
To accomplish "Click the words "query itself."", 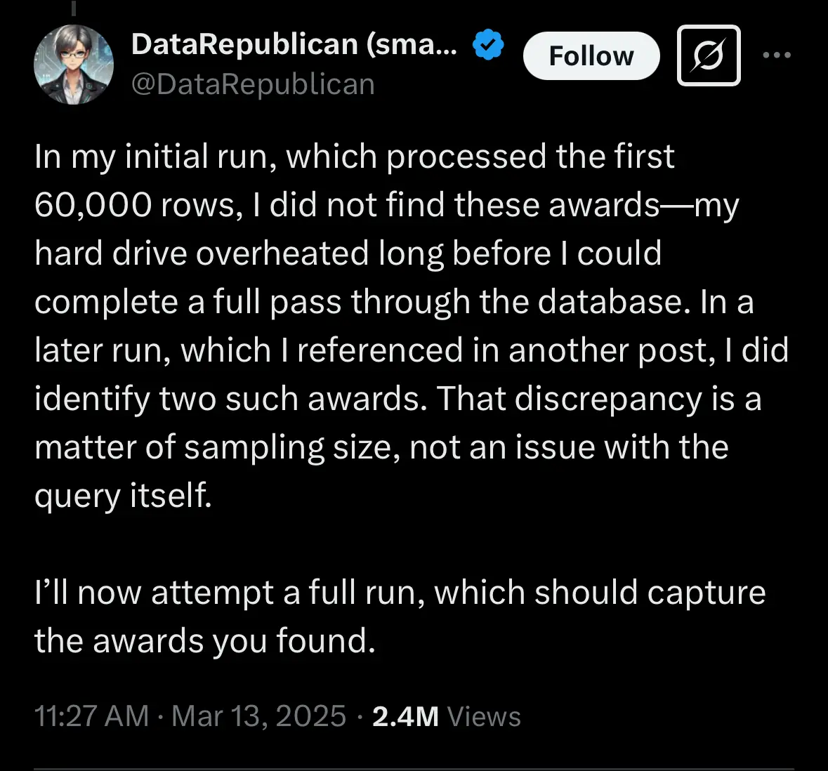I will [123, 496].
